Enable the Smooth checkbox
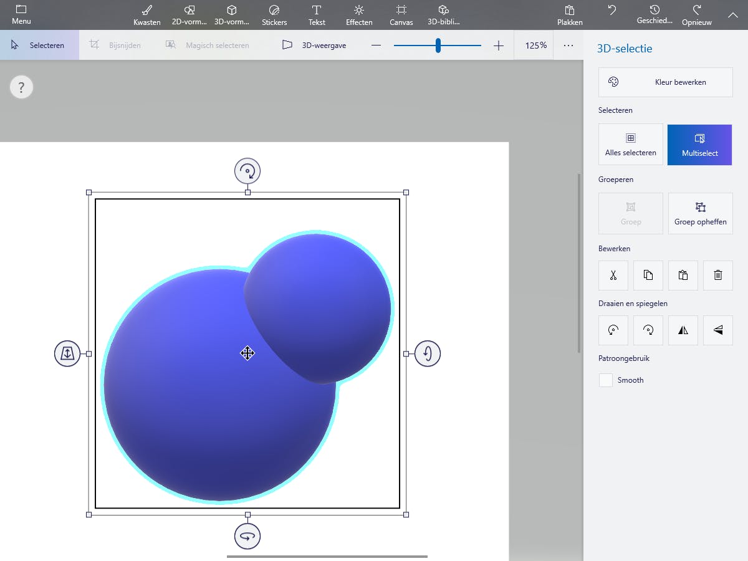The width and height of the screenshot is (748, 561). point(606,380)
